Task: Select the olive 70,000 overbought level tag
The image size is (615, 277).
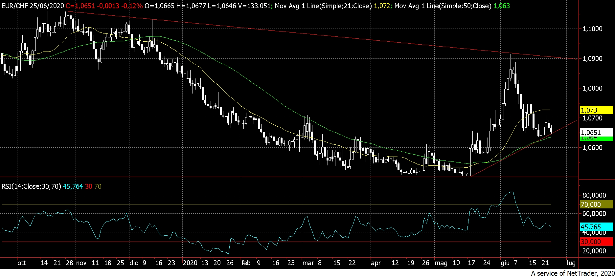Action: (597, 204)
